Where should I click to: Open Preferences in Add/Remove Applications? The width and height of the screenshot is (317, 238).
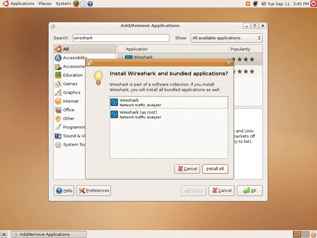94,191
